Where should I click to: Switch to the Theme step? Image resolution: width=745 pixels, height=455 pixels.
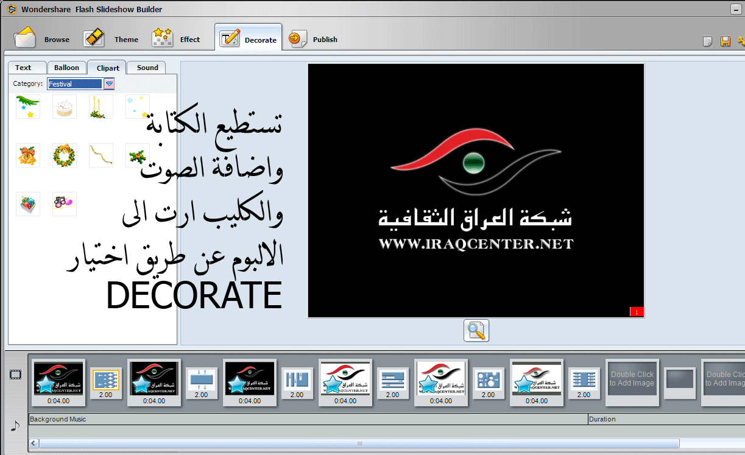[x=111, y=38]
